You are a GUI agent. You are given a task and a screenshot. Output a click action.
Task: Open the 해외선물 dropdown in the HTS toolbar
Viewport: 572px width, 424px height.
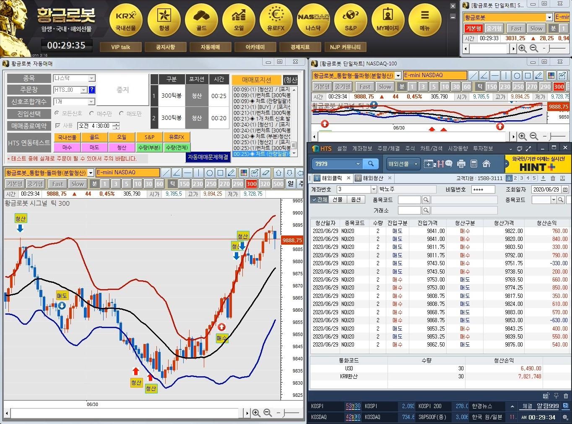coord(403,164)
